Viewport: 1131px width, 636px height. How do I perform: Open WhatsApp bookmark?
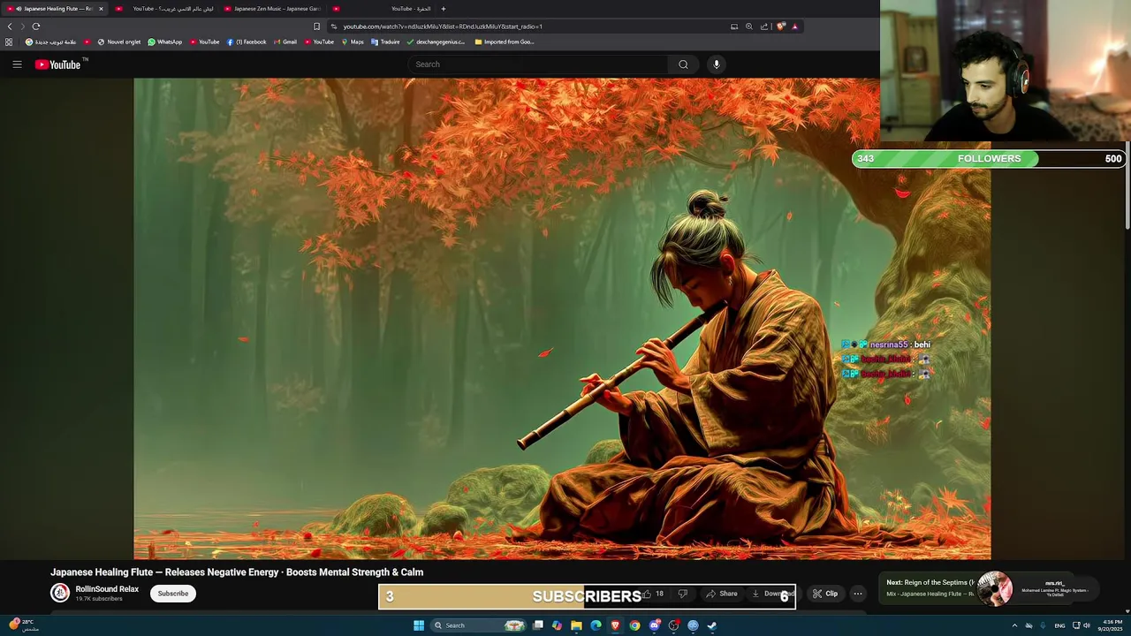(x=164, y=42)
